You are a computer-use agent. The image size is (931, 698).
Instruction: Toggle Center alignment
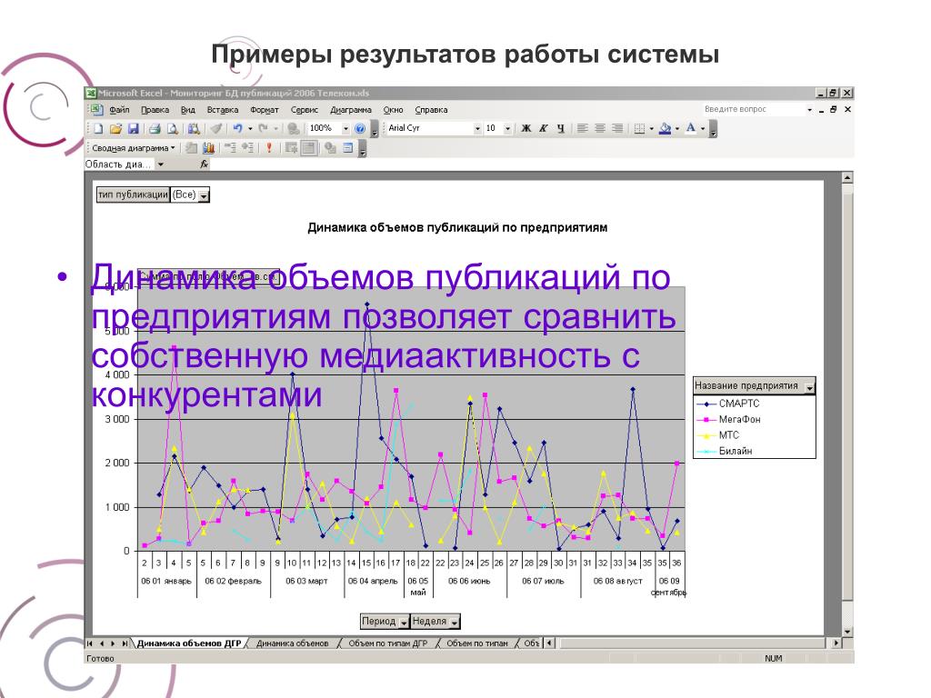(600, 128)
